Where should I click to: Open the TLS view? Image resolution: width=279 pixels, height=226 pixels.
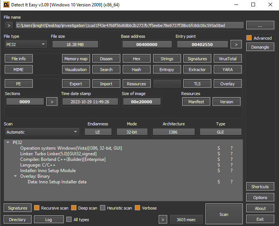pos(197,83)
